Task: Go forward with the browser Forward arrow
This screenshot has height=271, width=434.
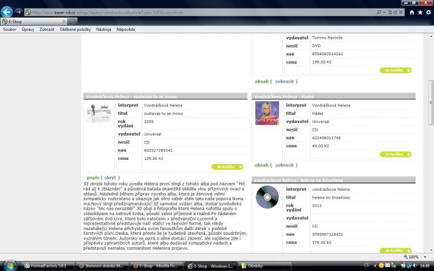Action: [18, 12]
